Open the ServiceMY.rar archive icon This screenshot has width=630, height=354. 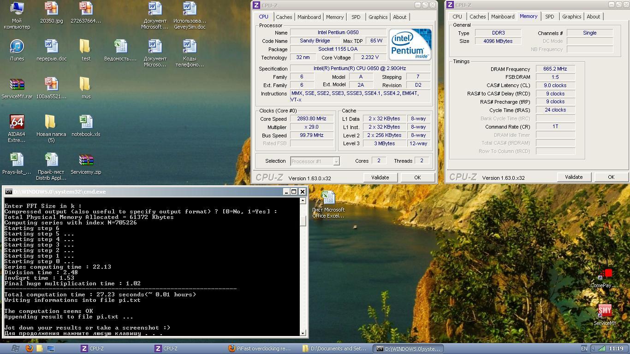pyautogui.click(x=17, y=84)
